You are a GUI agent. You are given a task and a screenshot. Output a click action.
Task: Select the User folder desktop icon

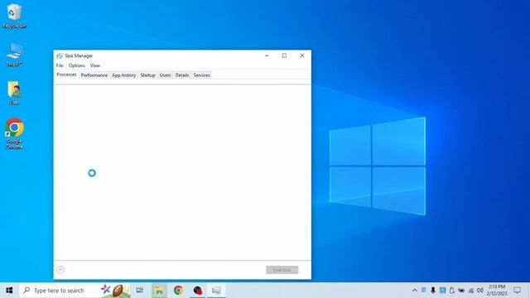point(14,93)
